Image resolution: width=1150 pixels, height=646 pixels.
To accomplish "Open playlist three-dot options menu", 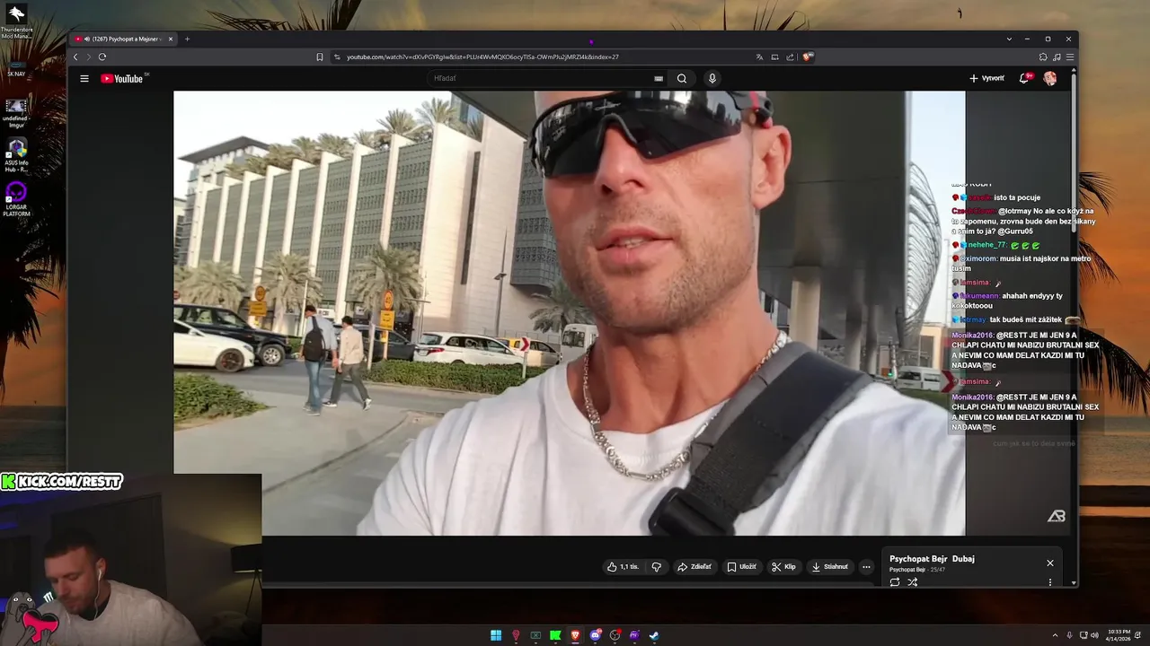I will [x=1050, y=582].
